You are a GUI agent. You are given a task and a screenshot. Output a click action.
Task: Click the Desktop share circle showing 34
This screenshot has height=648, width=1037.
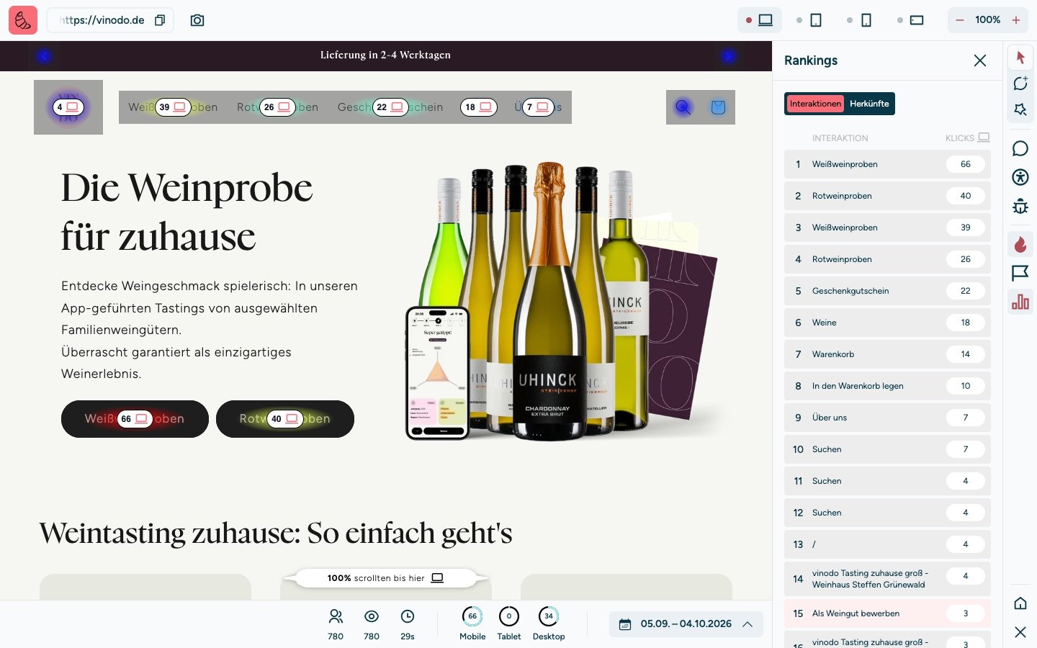coord(549,616)
